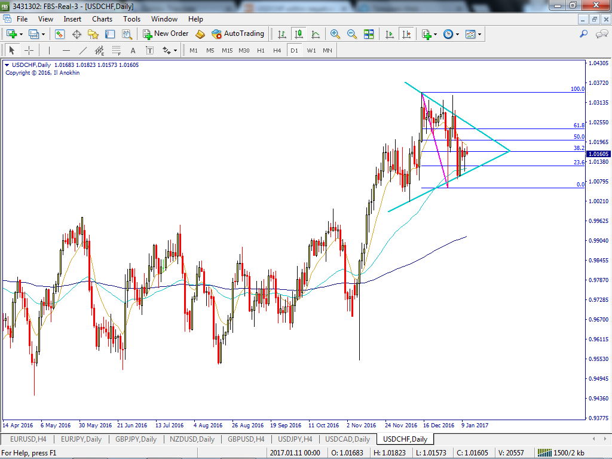The image size is (612, 459).
Task: Draw a horizontal line tool
Action: coord(66,50)
